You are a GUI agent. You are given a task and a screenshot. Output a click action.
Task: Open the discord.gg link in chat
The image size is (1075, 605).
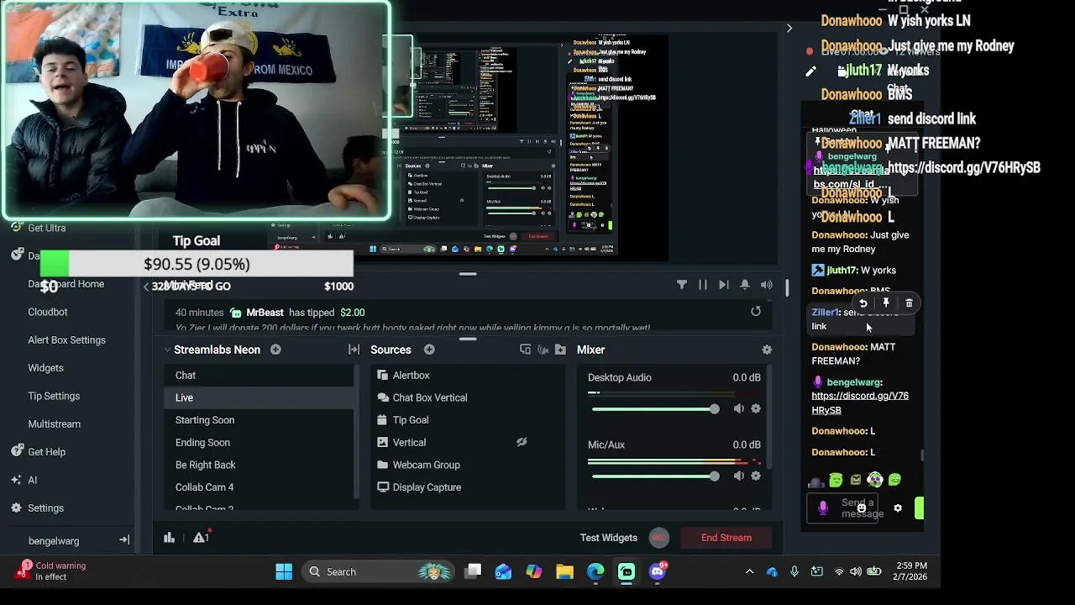860,402
